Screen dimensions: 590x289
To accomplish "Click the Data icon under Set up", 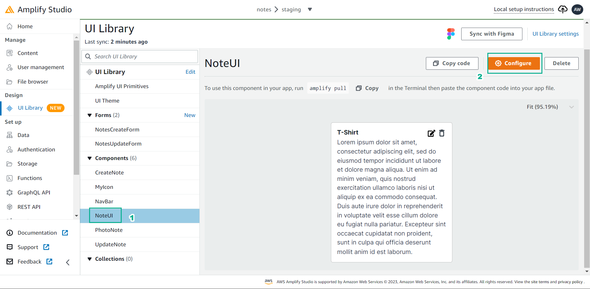I will tap(10, 135).
